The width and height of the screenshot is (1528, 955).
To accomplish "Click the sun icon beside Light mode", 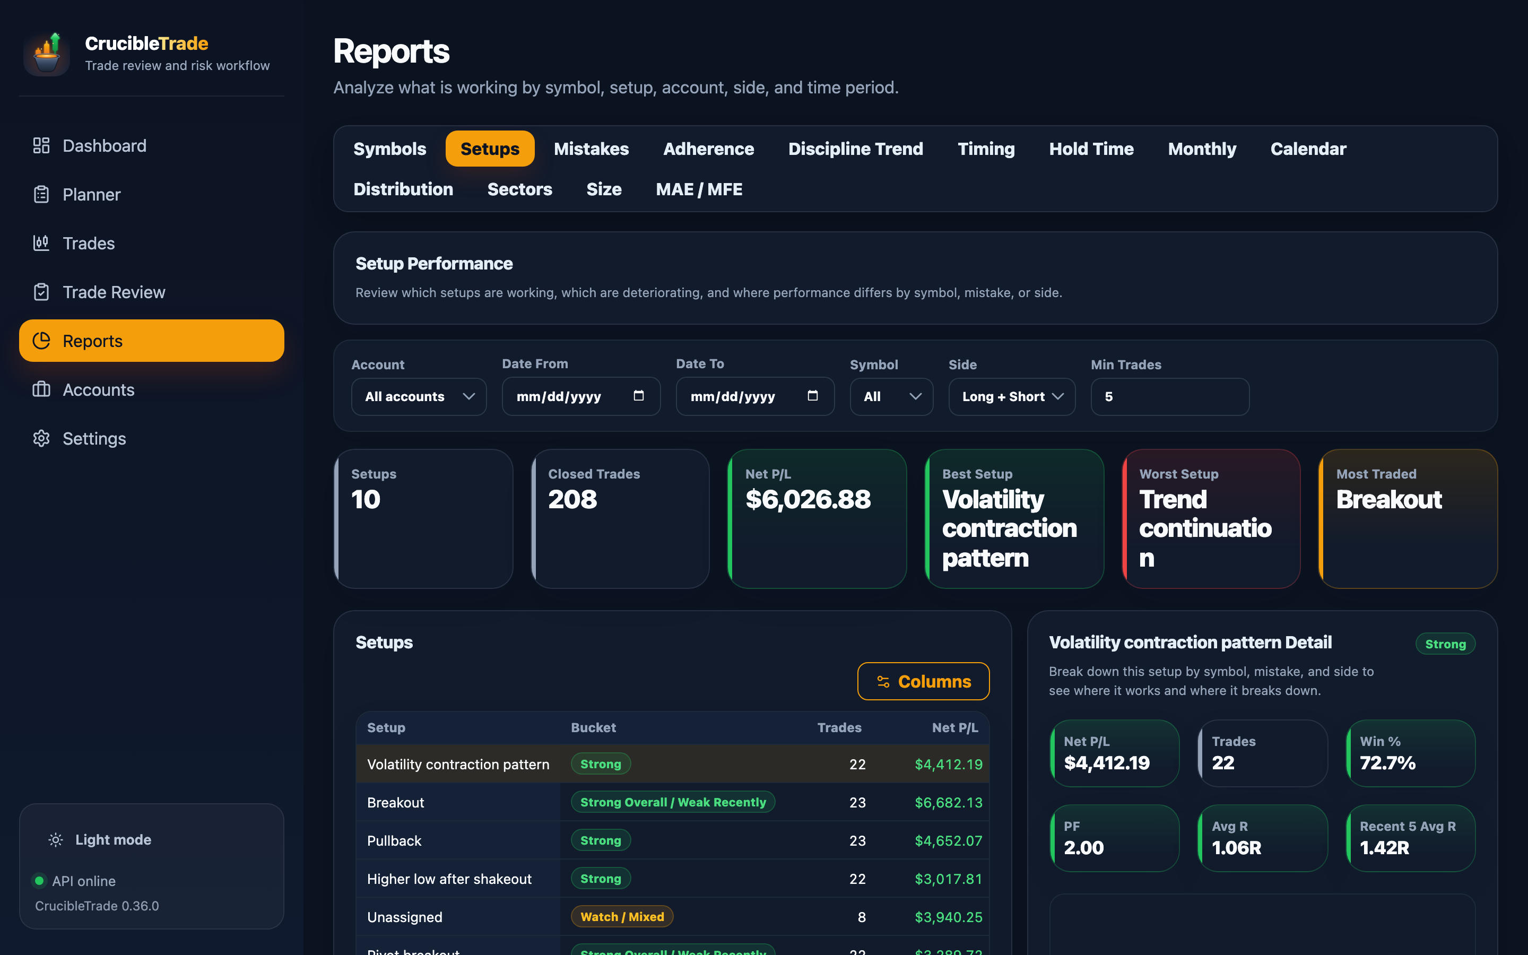I will [x=56, y=839].
